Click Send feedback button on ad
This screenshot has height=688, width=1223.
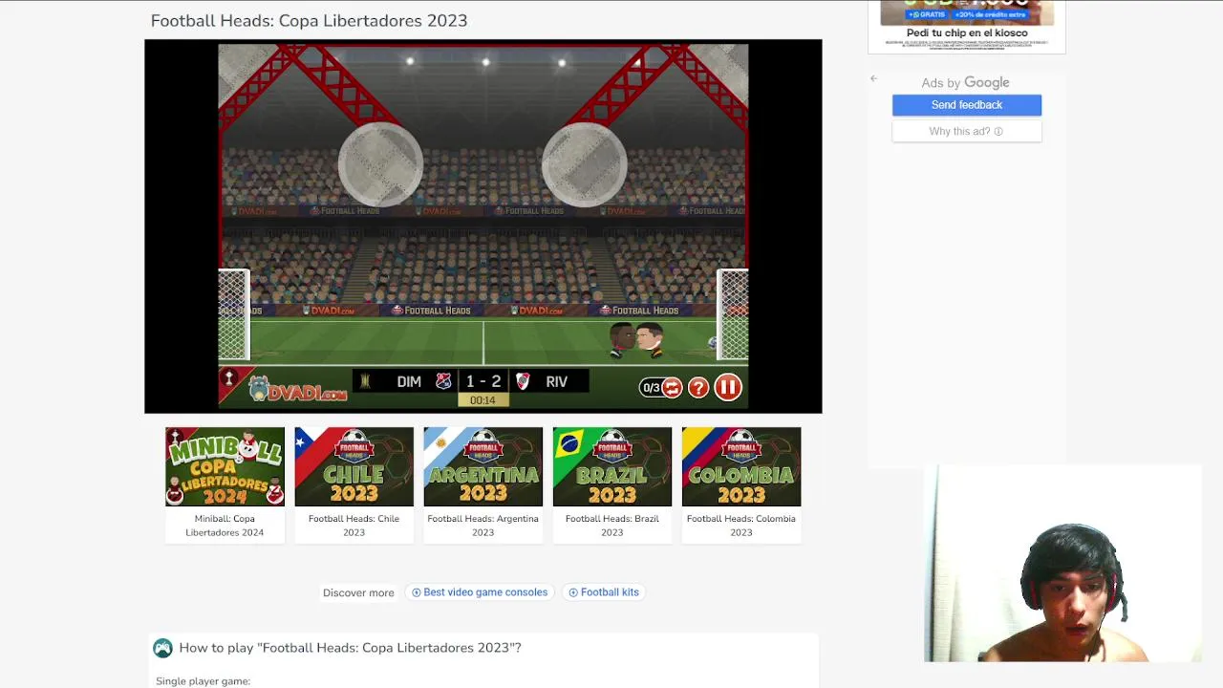click(x=967, y=105)
